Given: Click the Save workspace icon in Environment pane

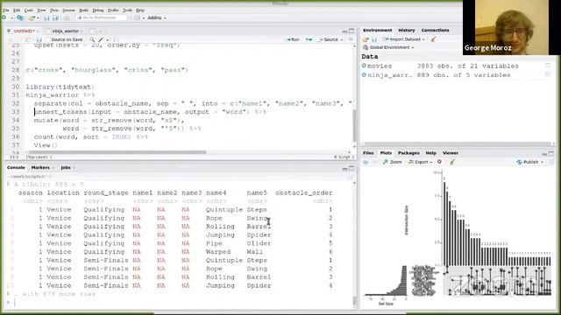Looking at the screenshot, I should pos(374,39).
